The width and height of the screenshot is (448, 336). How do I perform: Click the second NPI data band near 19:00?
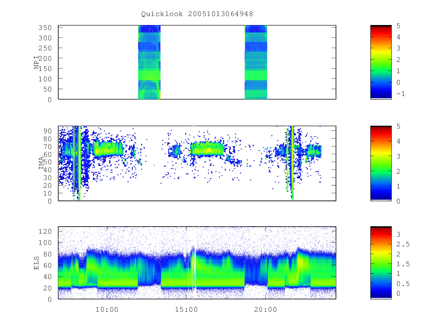pyautogui.click(x=256, y=62)
